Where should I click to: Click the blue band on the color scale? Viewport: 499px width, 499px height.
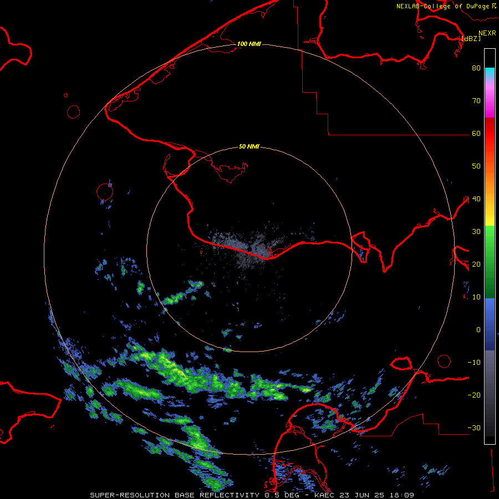click(x=490, y=324)
